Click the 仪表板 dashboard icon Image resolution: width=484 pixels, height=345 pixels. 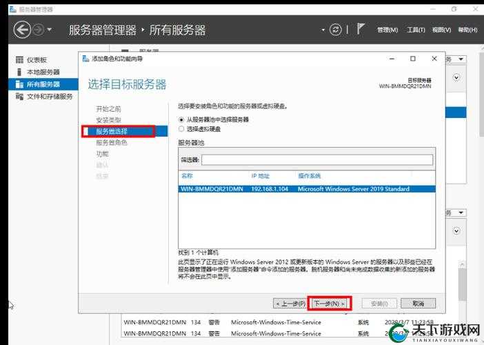click(x=19, y=59)
